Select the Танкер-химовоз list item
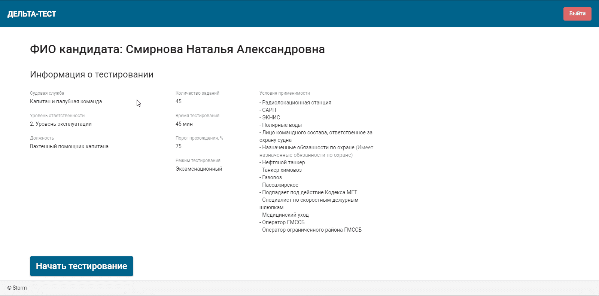This screenshot has width=599, height=296. point(282,170)
